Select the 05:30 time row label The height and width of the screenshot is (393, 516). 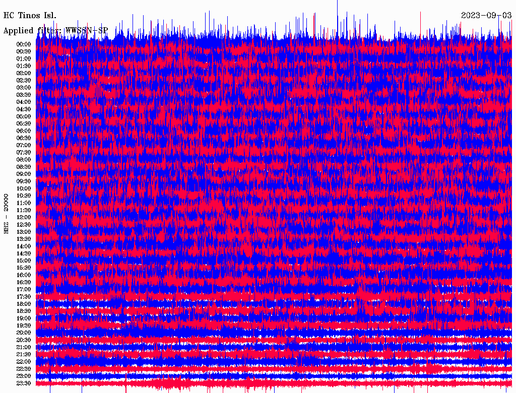24,124
